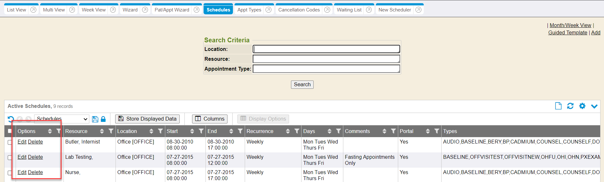Open List View pop-out arrow icon

(33, 10)
